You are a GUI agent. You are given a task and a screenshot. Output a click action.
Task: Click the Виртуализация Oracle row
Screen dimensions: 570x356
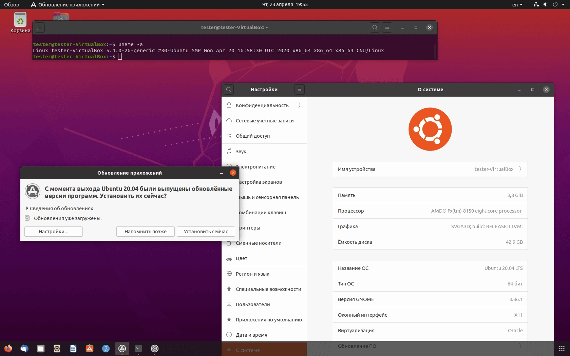tap(430, 331)
